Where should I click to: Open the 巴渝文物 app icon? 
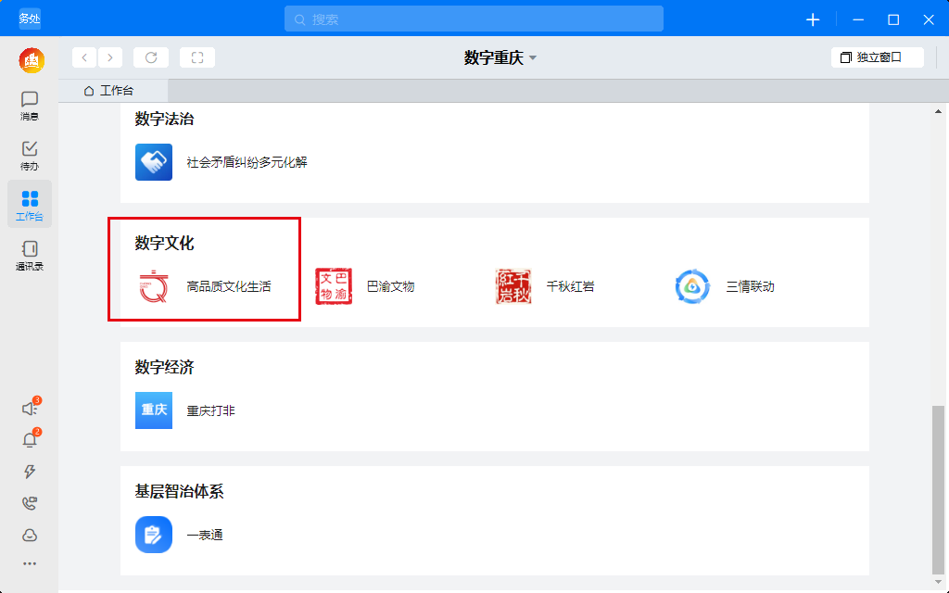[x=334, y=286]
